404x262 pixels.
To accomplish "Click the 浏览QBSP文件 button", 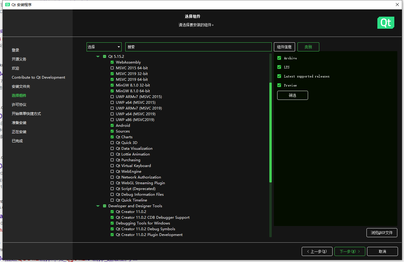I will pos(382,232).
